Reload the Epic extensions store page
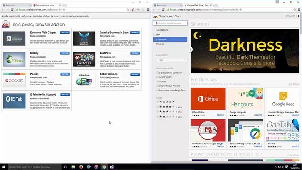 click(x=12, y=10)
